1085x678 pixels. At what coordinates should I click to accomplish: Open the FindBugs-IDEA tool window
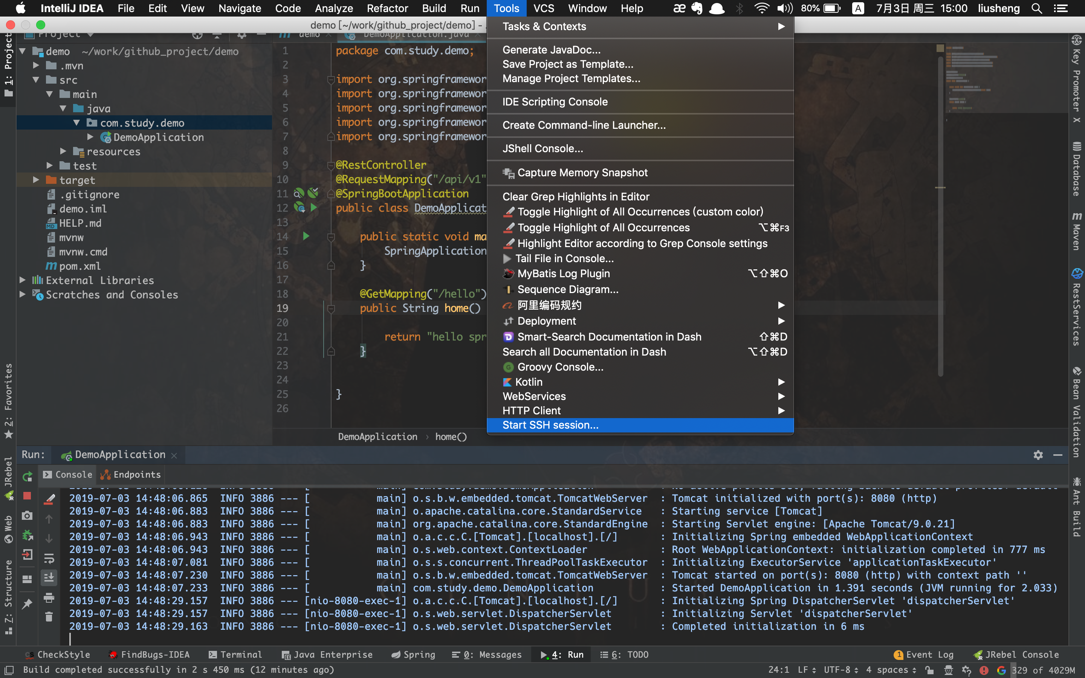[149, 655]
